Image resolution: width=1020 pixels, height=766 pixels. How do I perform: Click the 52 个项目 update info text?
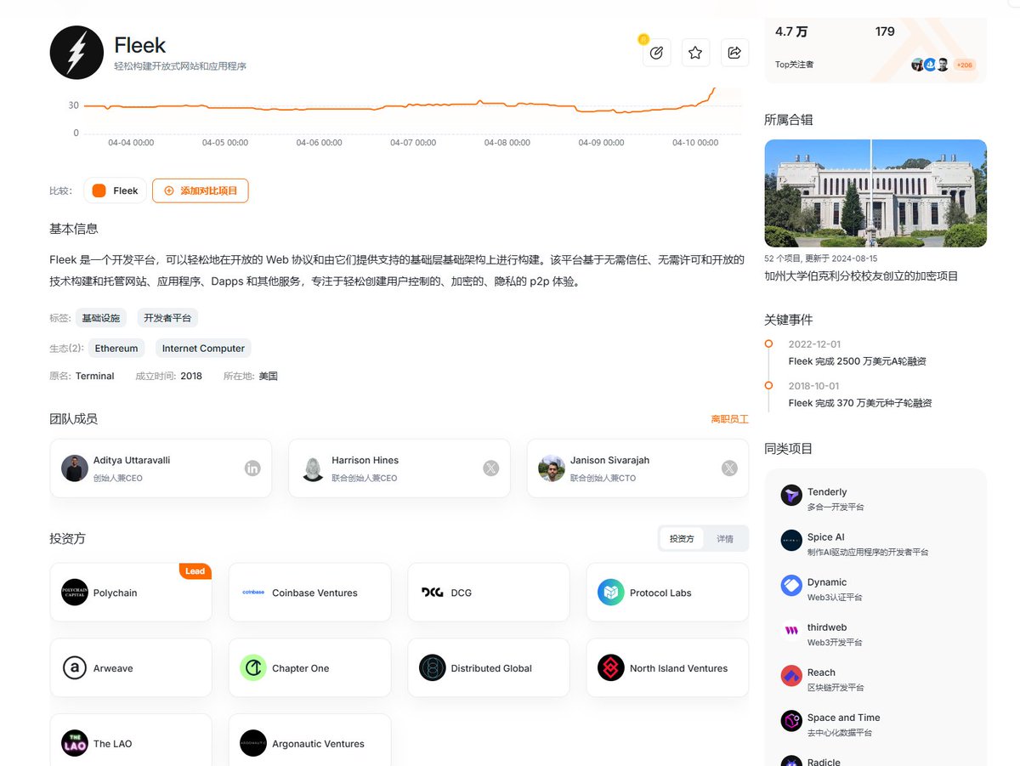pos(820,258)
